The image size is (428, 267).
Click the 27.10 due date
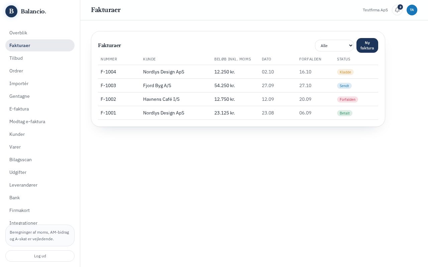coord(305,85)
